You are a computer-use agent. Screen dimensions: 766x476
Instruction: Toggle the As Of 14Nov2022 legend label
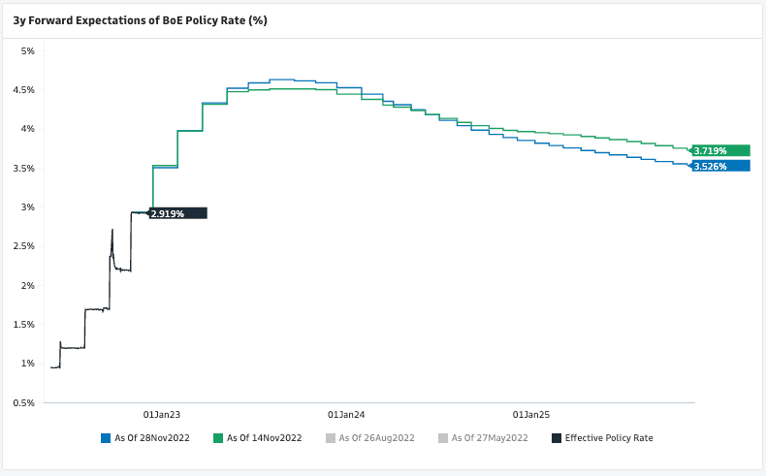pos(265,438)
